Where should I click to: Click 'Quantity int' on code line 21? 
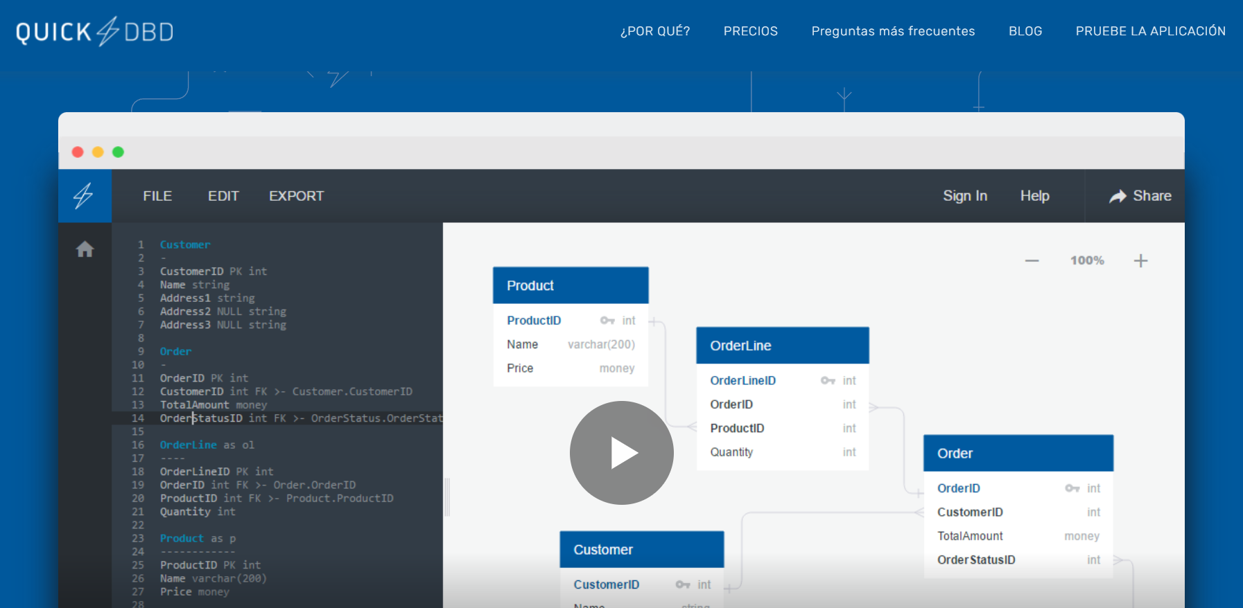click(x=198, y=512)
